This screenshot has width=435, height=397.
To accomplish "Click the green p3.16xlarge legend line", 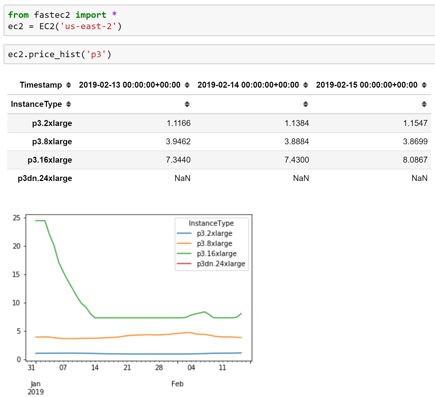I will coord(184,254).
